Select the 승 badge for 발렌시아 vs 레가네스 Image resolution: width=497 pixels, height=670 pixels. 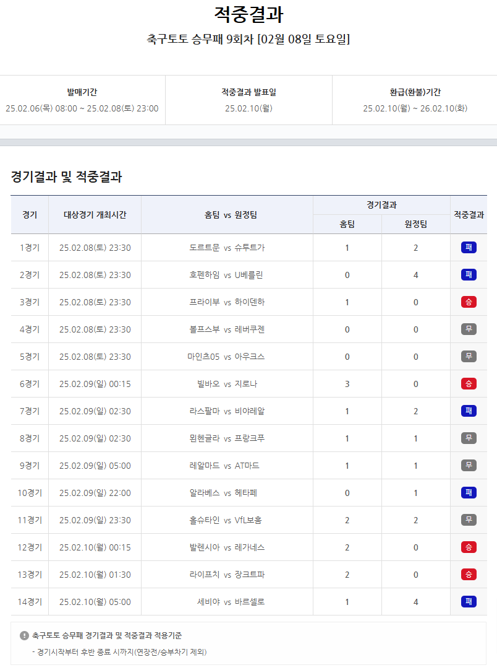click(469, 547)
